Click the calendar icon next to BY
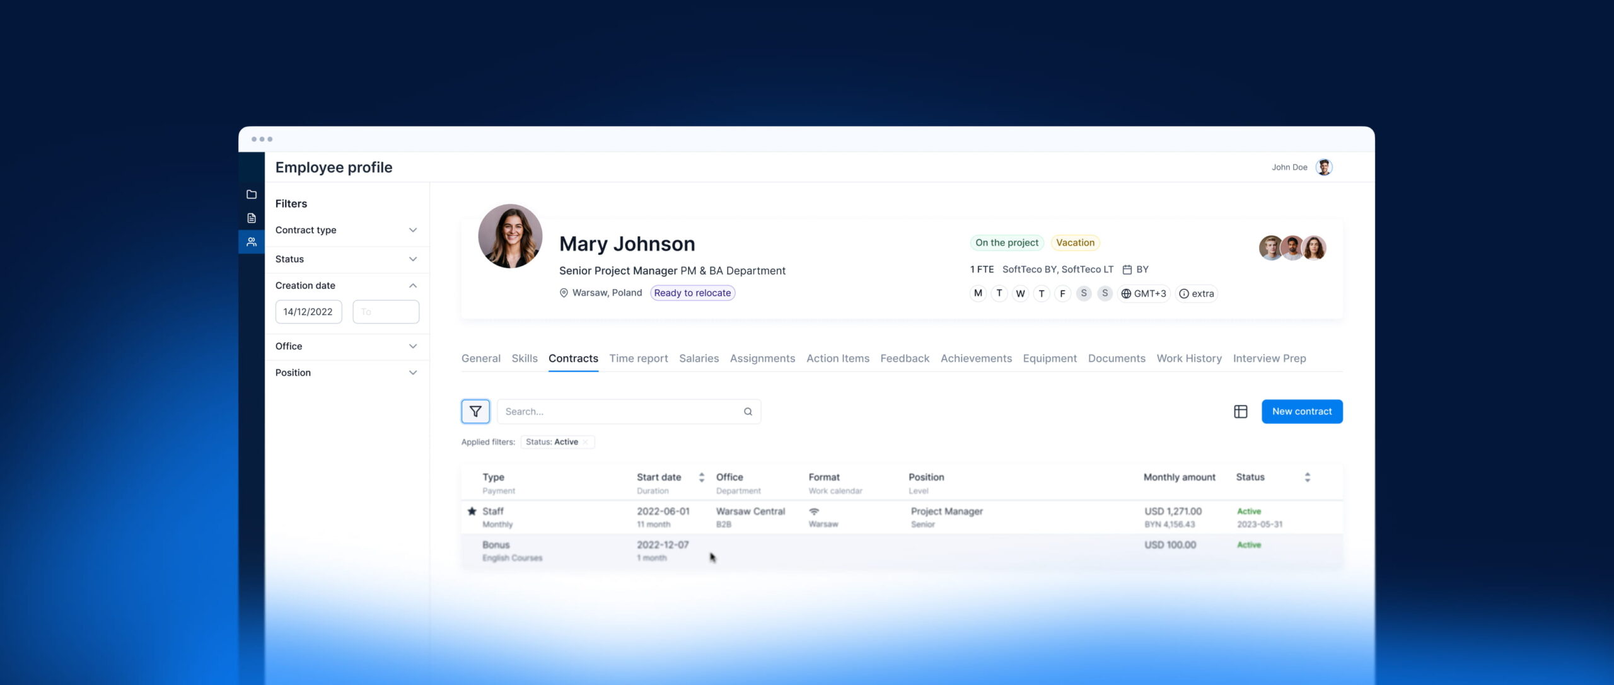The width and height of the screenshot is (1614, 685). (1127, 270)
